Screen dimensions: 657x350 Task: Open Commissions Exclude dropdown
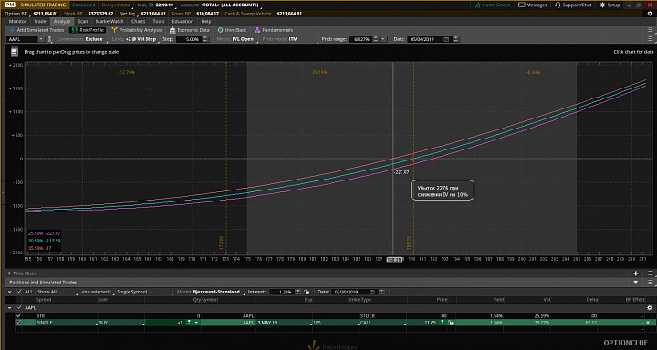pos(81,39)
